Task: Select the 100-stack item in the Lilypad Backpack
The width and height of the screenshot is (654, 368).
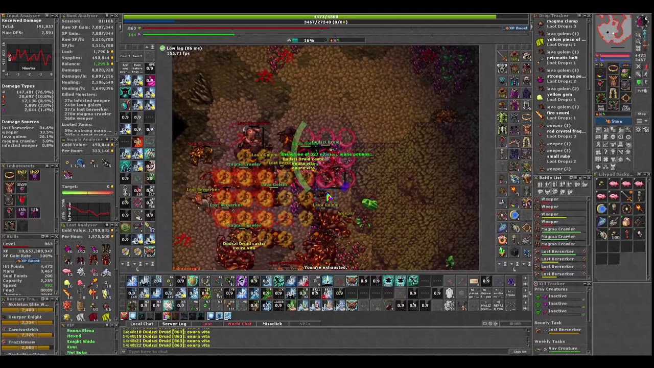Action: click(615, 235)
